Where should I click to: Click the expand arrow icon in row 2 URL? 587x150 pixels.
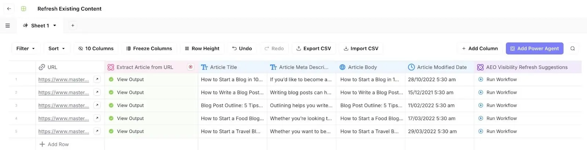97,92
